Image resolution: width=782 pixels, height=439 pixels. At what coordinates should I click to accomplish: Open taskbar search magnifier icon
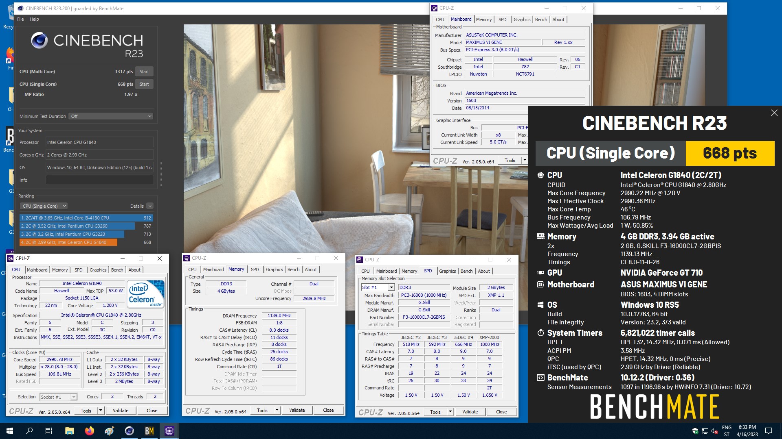pyautogui.click(x=29, y=430)
